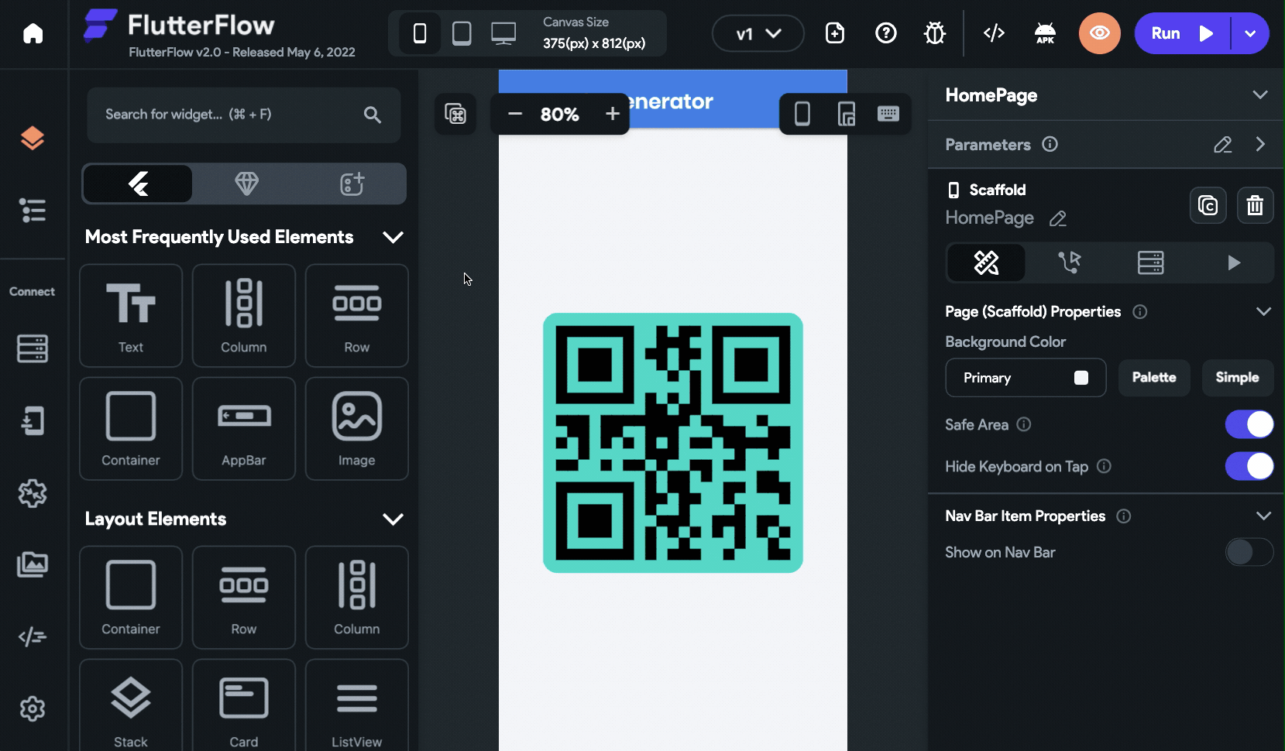Select the QR code image on canvas
The height and width of the screenshot is (751, 1285).
click(673, 443)
